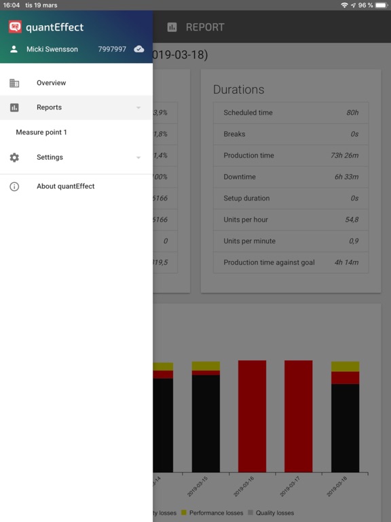
Task: Select the Units per minute row label
Action: coord(250,241)
